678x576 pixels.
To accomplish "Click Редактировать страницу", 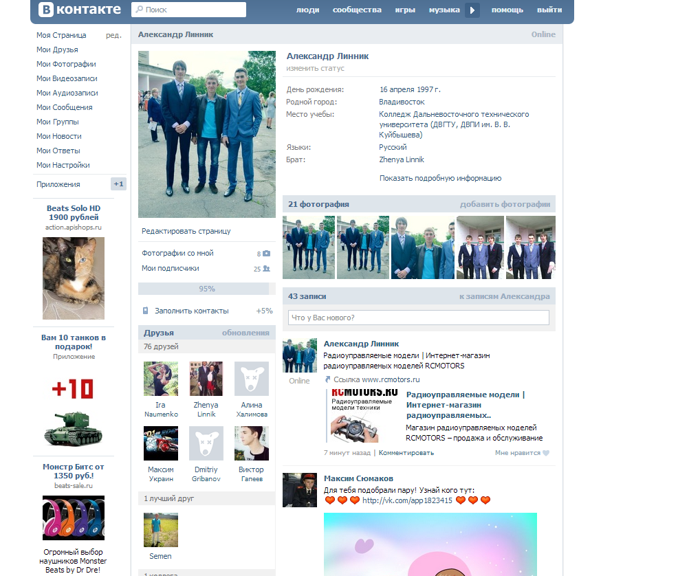I will 186,231.
